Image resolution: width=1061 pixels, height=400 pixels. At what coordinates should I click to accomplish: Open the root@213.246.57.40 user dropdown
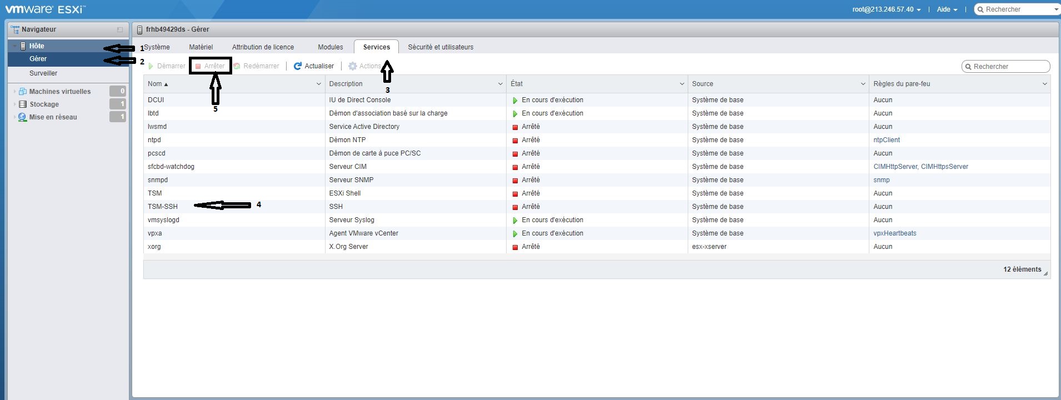(887, 9)
